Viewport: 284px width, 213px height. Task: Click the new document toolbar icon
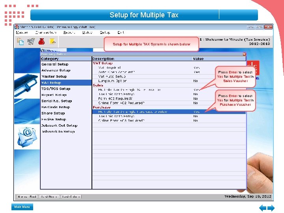(x=20, y=41)
